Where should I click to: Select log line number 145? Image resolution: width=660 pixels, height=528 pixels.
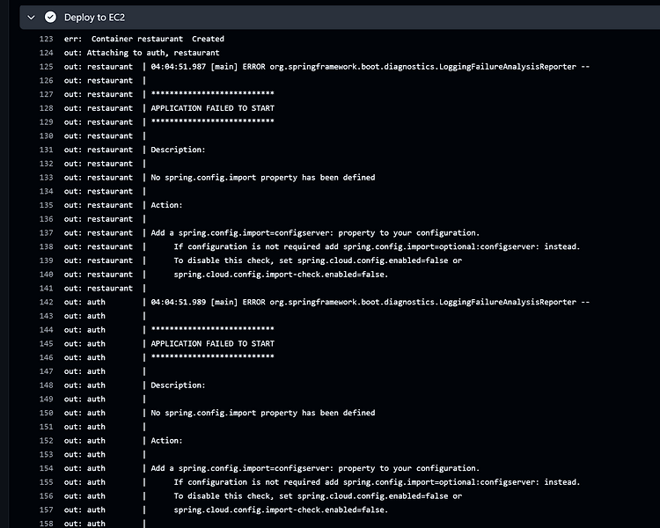47,343
